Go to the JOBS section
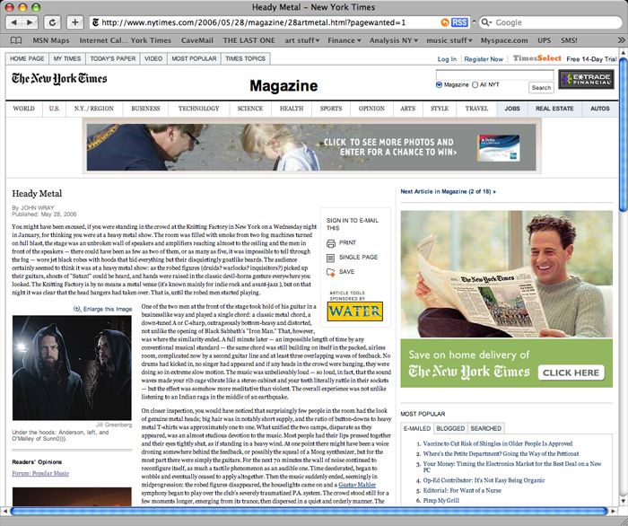The width and height of the screenshot is (628, 526). click(512, 109)
